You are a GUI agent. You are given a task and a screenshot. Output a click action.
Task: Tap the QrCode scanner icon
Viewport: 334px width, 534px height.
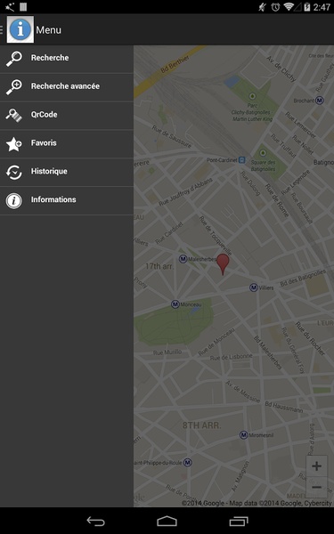(14, 115)
